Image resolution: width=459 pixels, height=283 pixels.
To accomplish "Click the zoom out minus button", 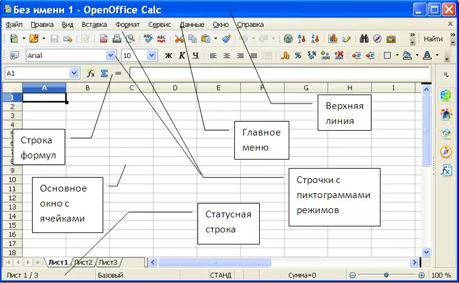I will pyautogui.click(x=353, y=275).
